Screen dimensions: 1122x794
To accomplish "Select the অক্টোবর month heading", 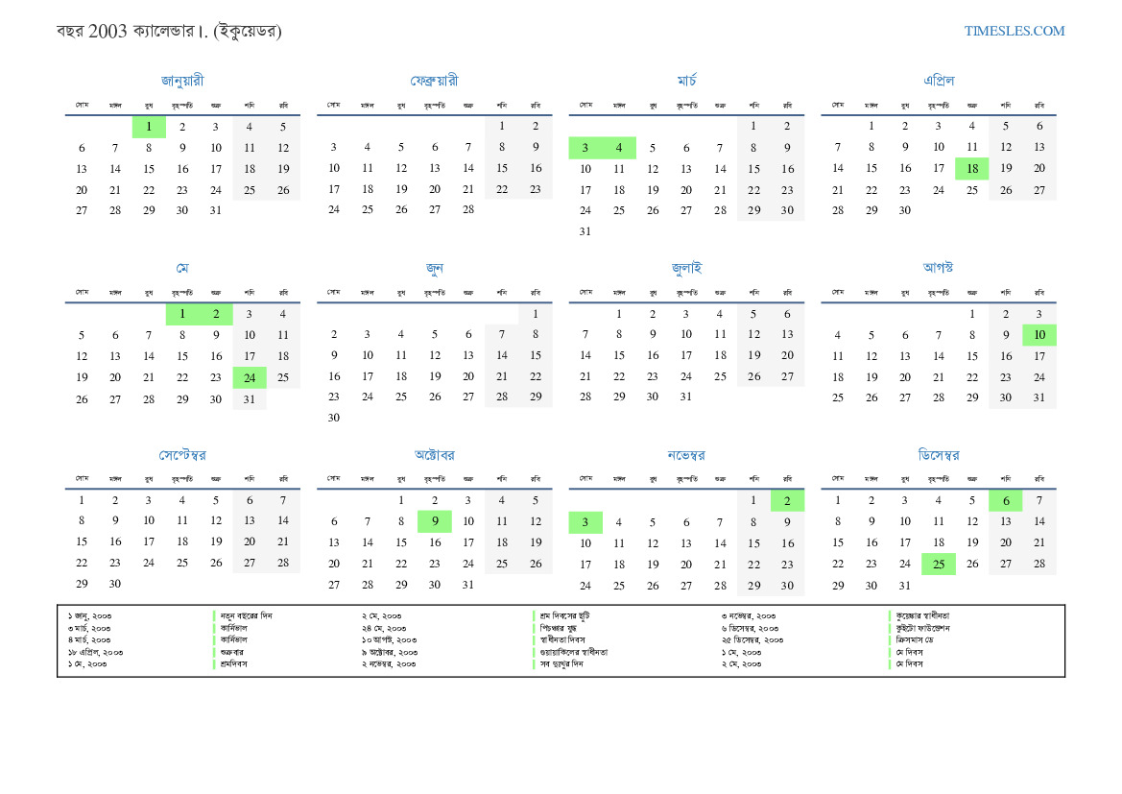I will (435, 455).
